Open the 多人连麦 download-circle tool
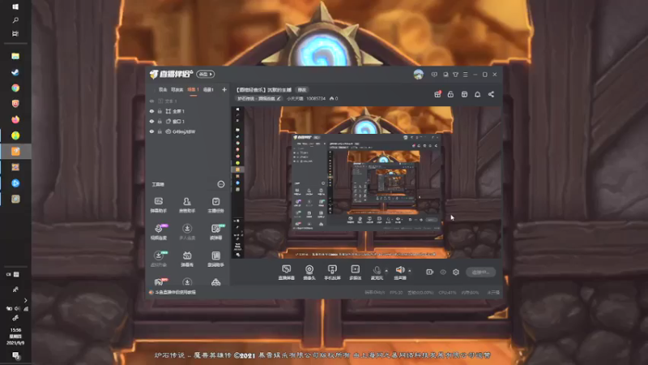 click(x=187, y=232)
